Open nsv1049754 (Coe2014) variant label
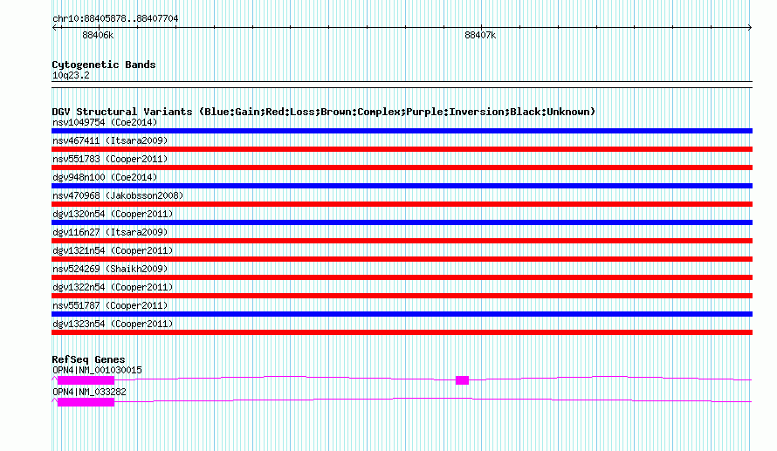The height and width of the screenshot is (451, 777). click(105, 122)
